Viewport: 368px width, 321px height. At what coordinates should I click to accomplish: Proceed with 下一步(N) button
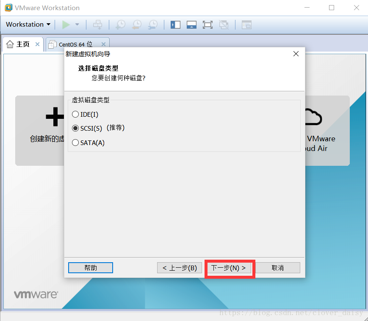229,268
